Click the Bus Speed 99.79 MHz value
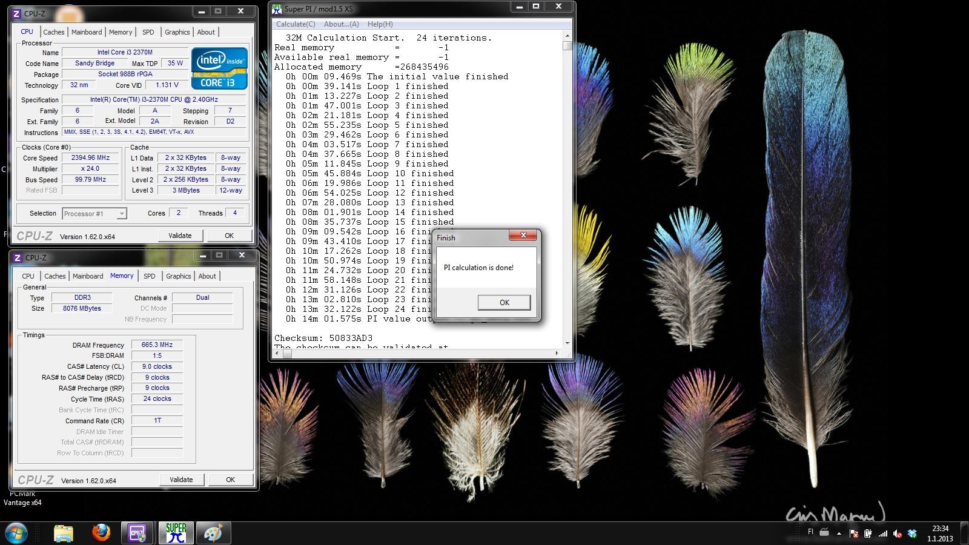This screenshot has height=545, width=969. 90,180
